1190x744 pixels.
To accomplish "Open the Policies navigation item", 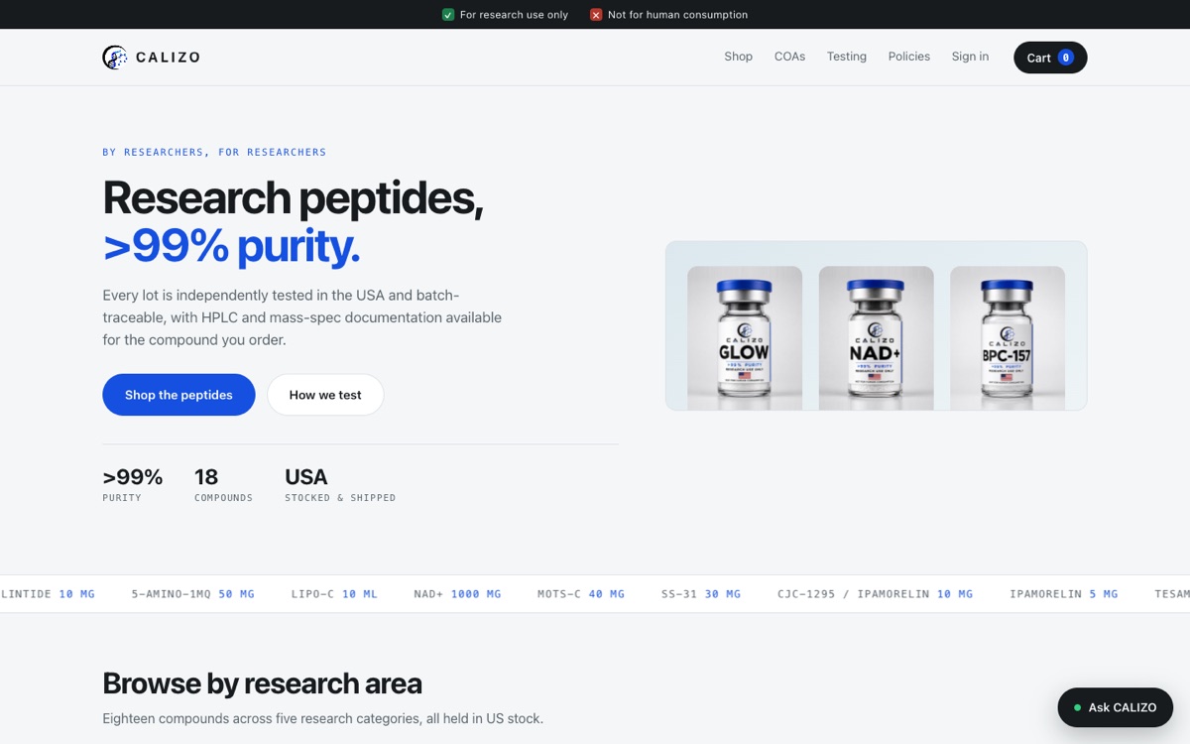I will 909,57.
